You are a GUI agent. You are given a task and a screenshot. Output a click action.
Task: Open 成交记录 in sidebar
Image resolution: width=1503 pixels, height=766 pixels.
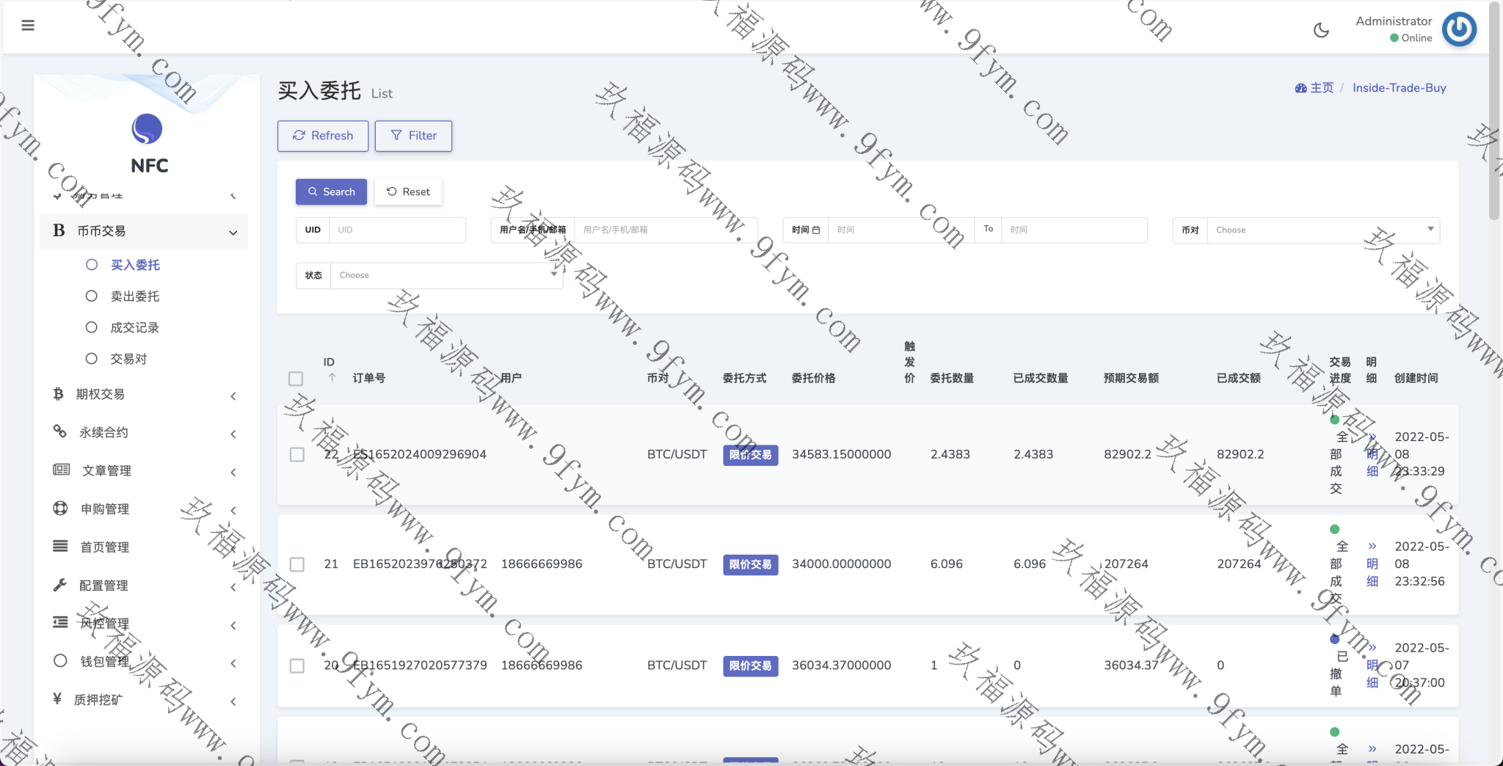134,328
